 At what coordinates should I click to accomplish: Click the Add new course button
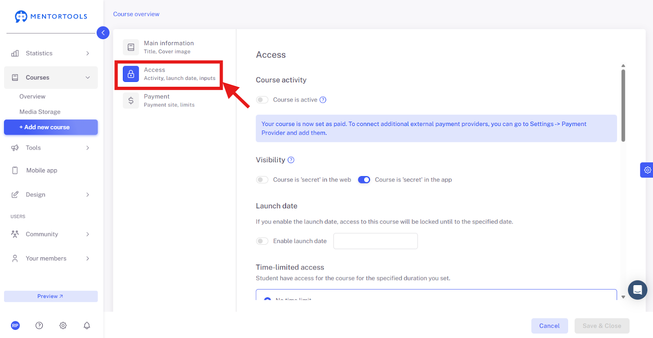pos(51,127)
